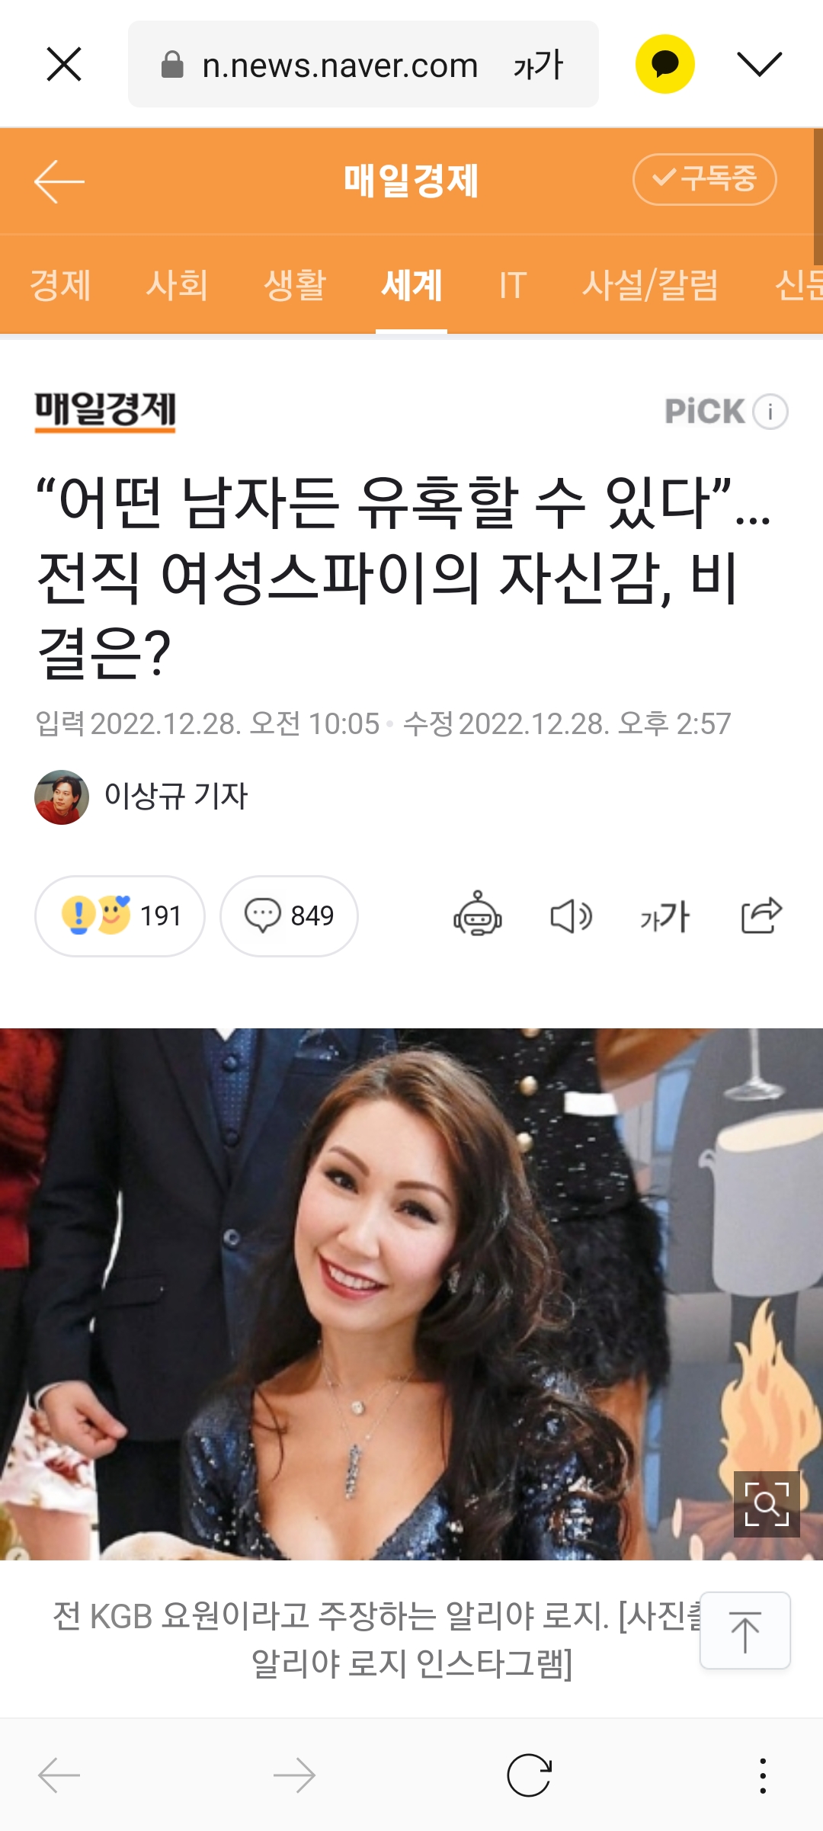Viewport: 823px width, 1831px height.
Task: Open the reactions button showing 191
Action: click(120, 915)
